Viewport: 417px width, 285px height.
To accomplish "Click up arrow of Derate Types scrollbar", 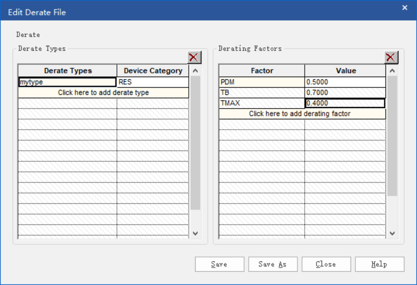I will (195, 71).
